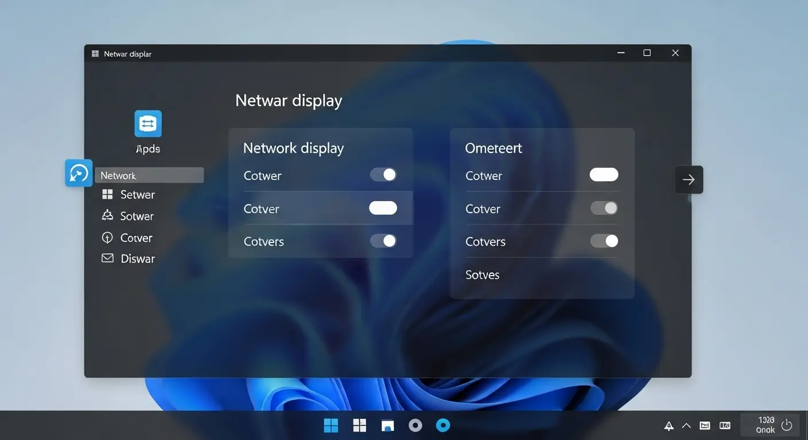Toggle Cotwer in Network display panel

(383, 175)
